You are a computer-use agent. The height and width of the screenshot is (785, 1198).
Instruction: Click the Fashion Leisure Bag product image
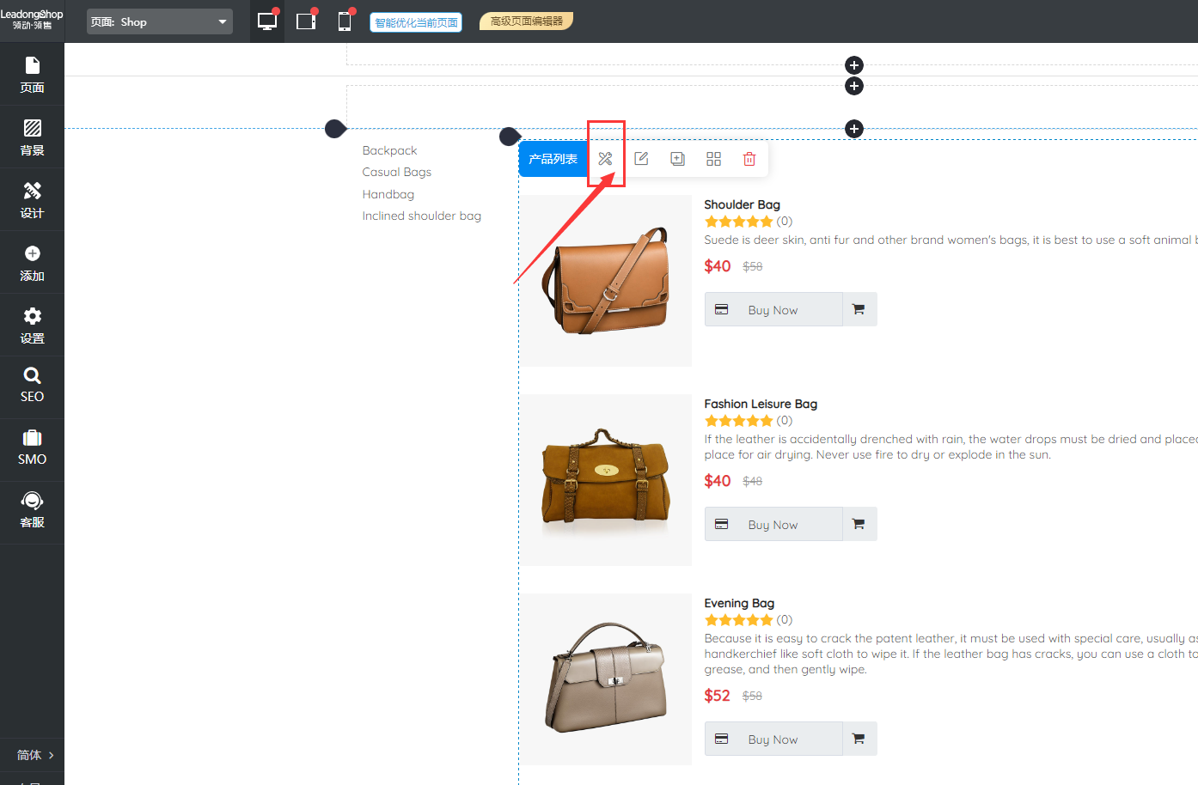608,479
